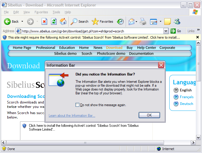Stop loading with the red X icon
This screenshot has height=153, width=202.
44,22
